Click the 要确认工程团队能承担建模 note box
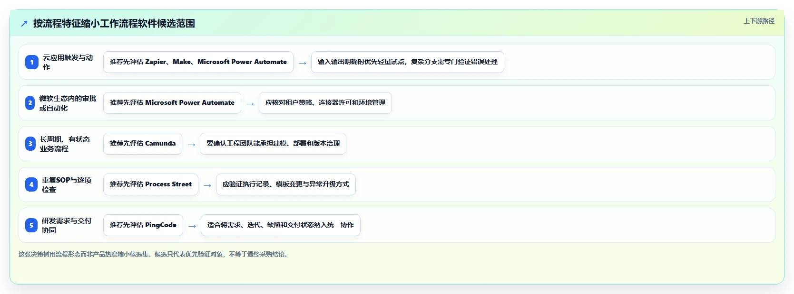The image size is (794, 294). pyautogui.click(x=273, y=144)
